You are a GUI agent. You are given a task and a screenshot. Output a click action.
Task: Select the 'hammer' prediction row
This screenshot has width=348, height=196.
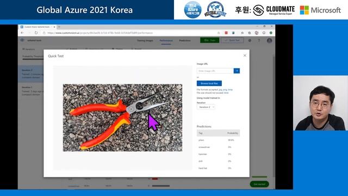pos(218,154)
